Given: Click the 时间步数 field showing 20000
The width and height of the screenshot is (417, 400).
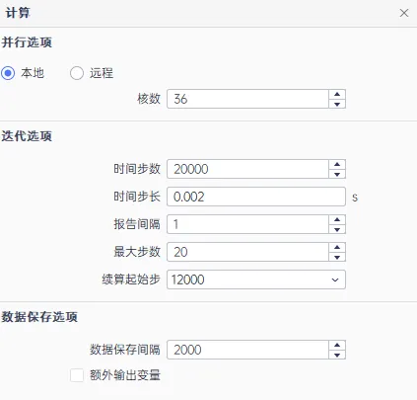Looking at the screenshot, I should pyautogui.click(x=247, y=169).
